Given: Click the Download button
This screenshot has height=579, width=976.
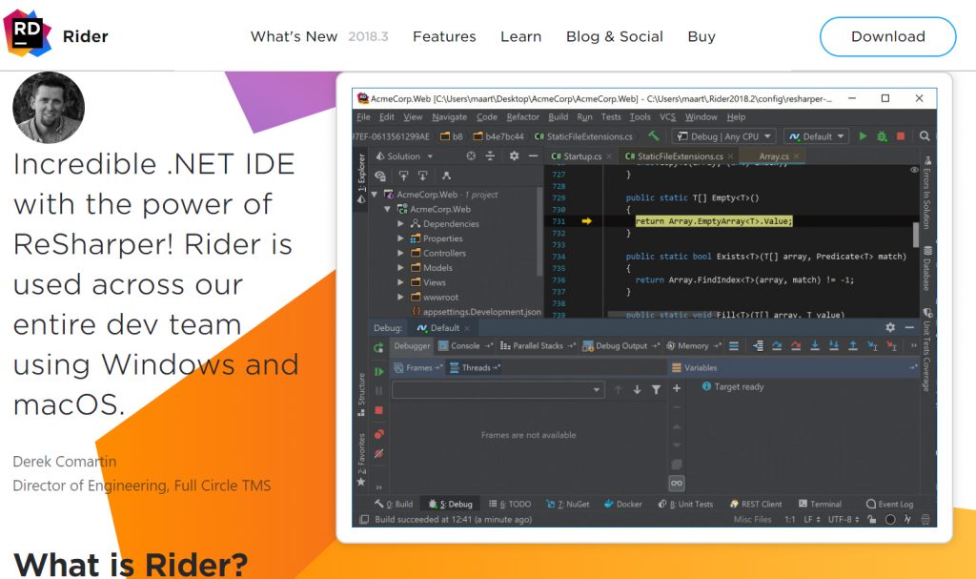Looking at the screenshot, I should (x=887, y=36).
